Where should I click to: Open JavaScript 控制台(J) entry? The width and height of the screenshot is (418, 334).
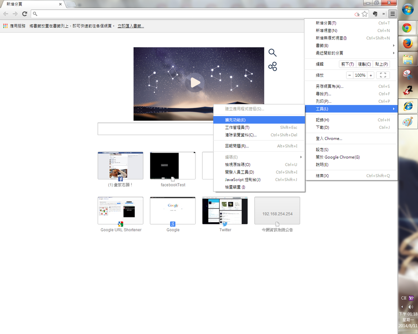pyautogui.click(x=259, y=179)
